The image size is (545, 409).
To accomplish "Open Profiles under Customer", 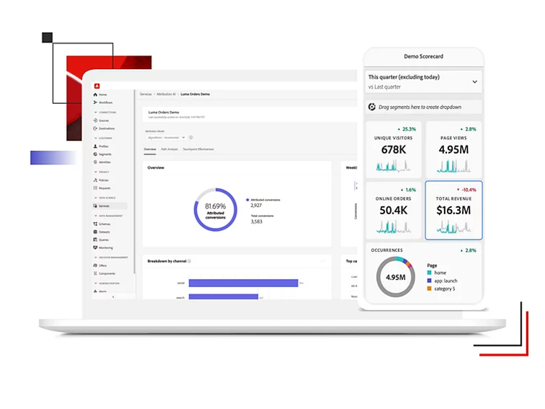I will (103, 146).
